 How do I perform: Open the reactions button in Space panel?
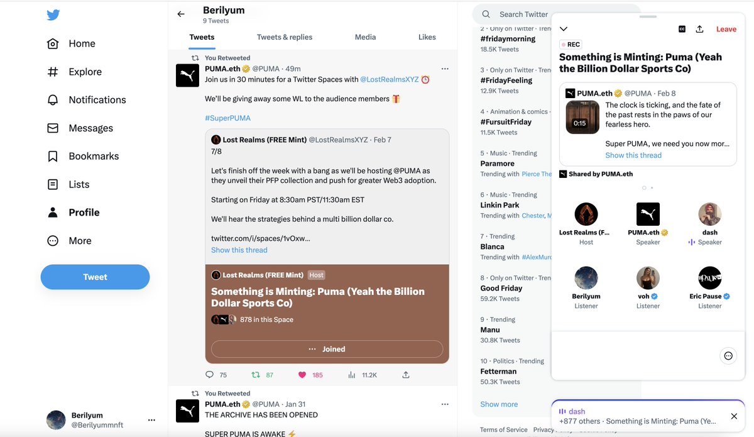click(728, 356)
